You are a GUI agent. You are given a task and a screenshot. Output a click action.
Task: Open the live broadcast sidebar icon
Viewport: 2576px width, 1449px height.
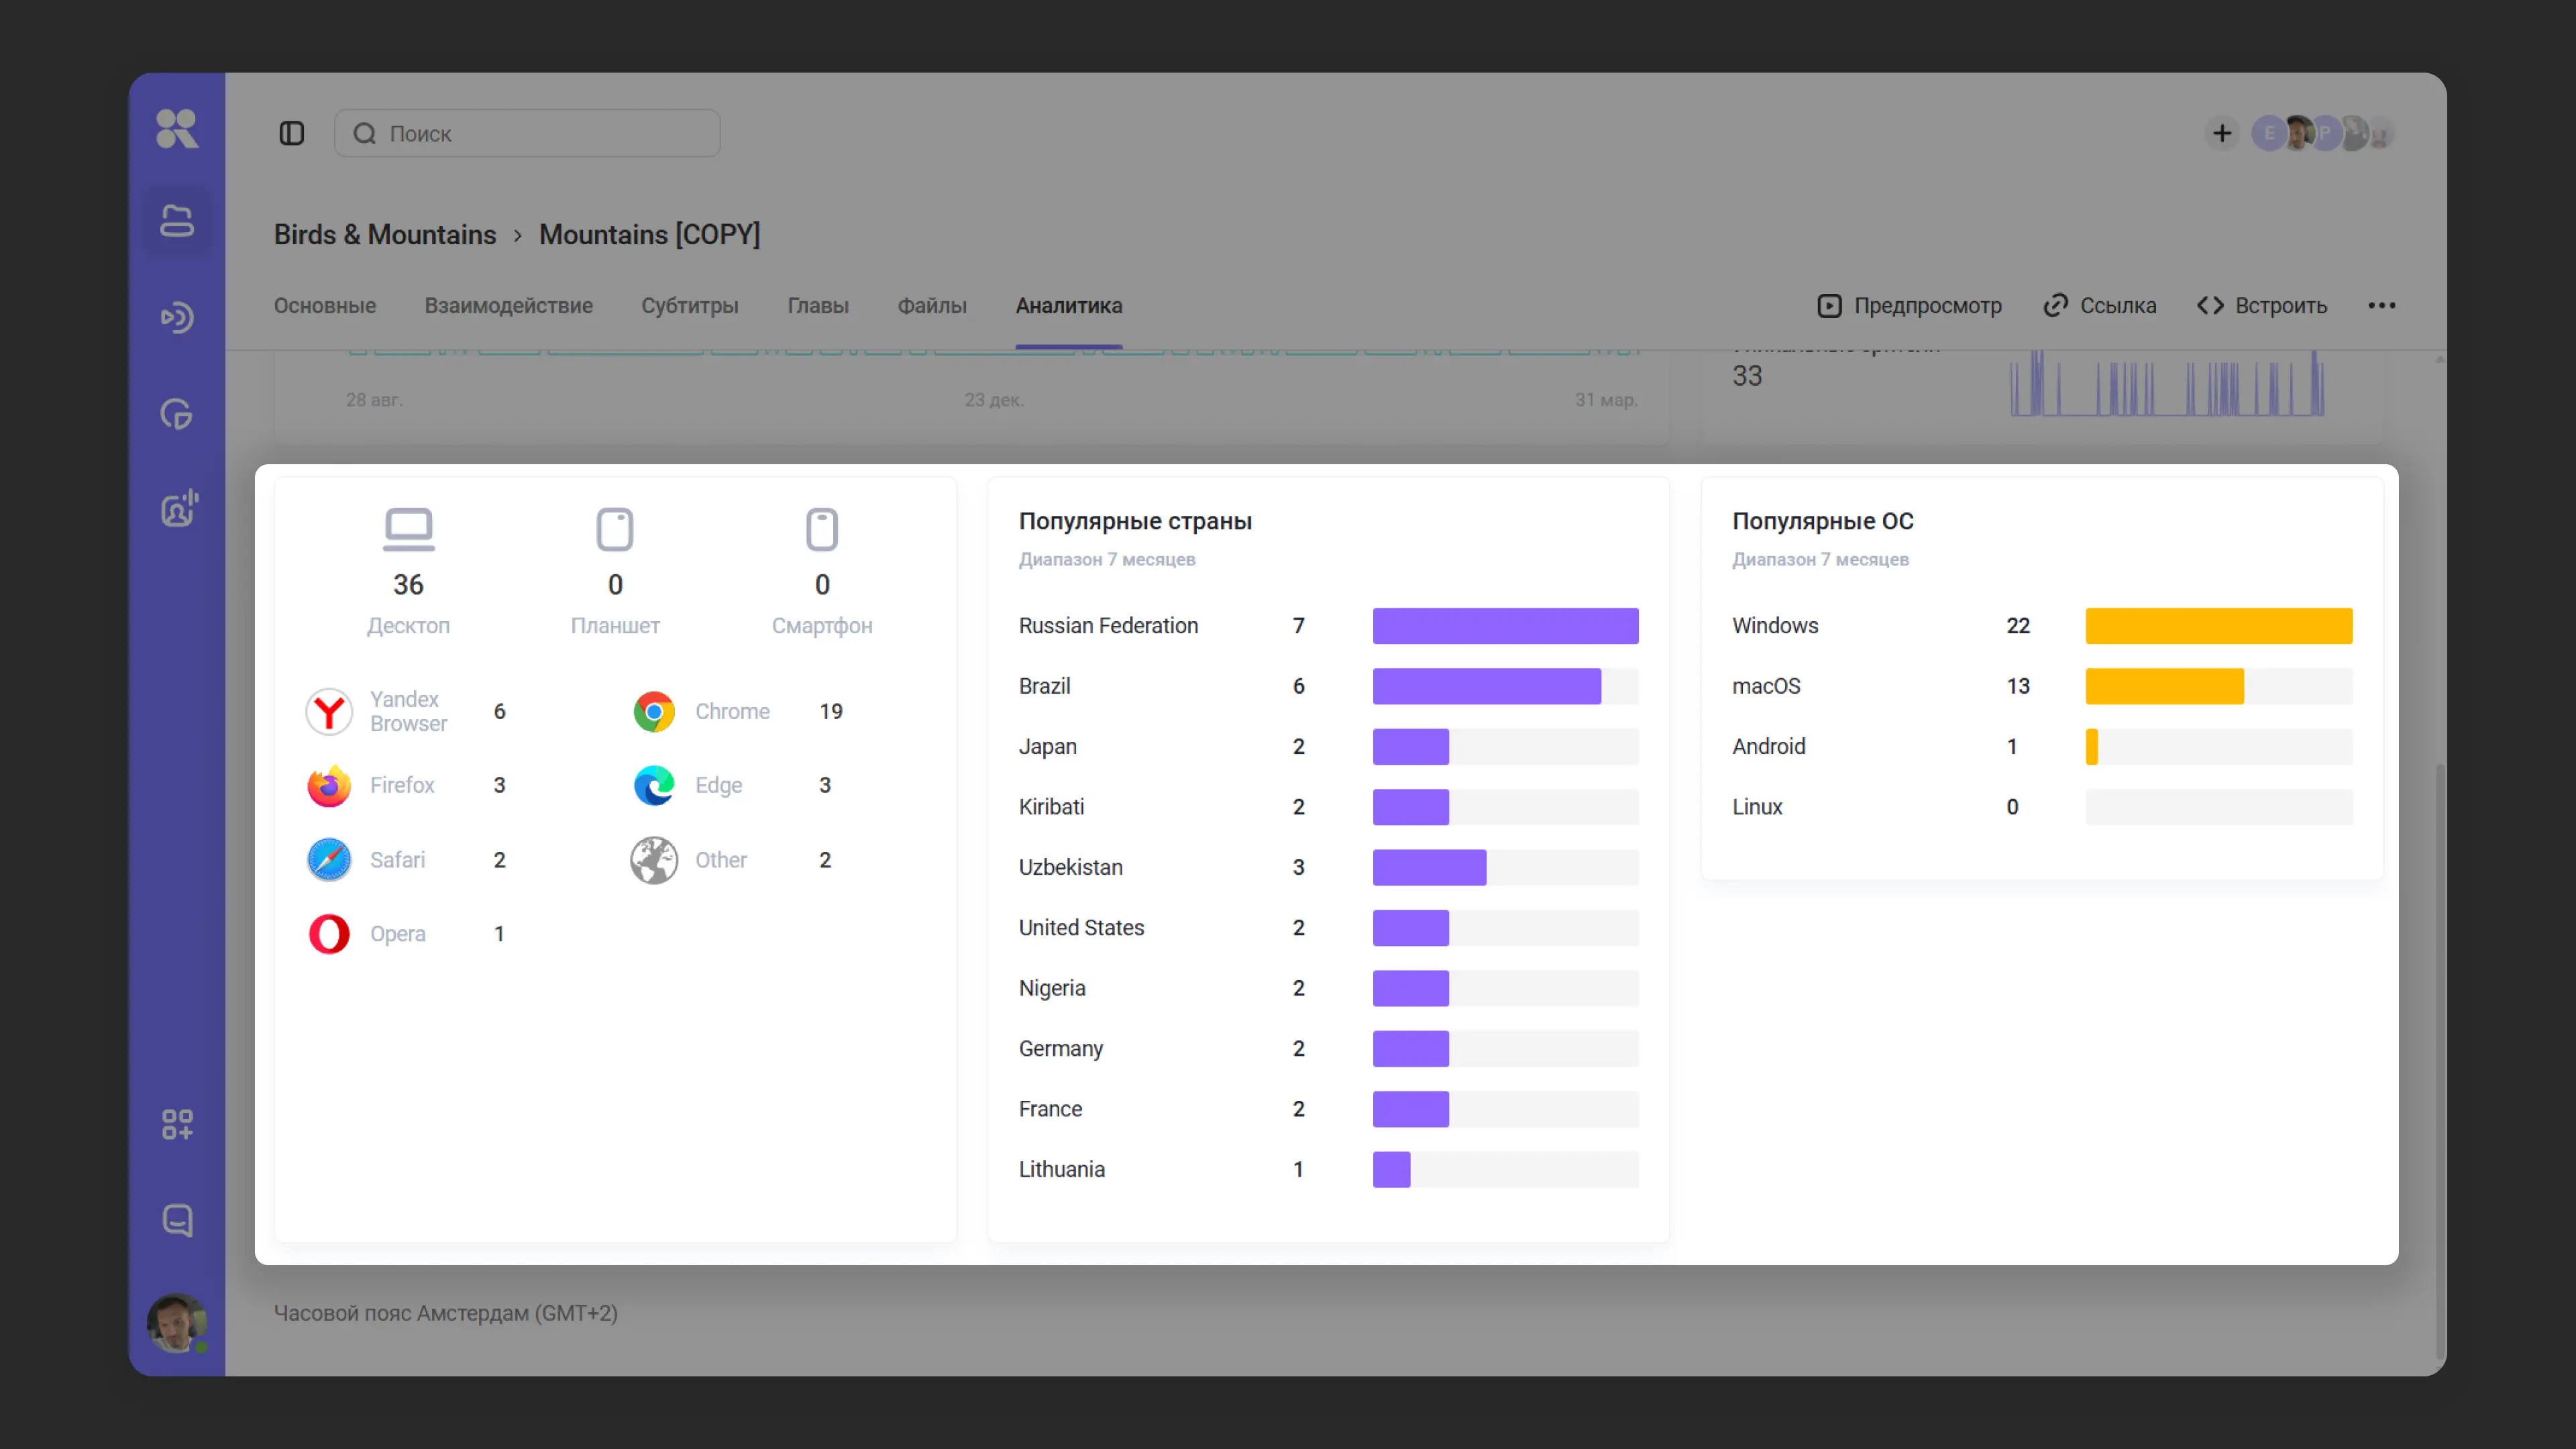[177, 318]
